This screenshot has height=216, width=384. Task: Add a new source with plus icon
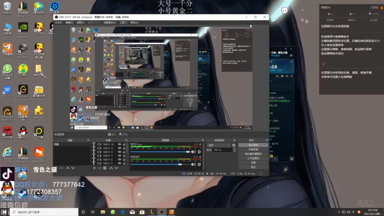click(94, 168)
